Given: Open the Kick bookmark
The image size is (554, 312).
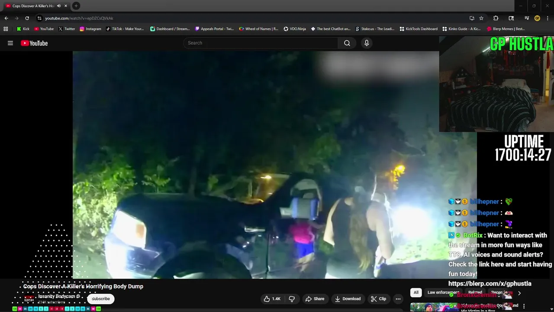Looking at the screenshot, I should (x=23, y=29).
